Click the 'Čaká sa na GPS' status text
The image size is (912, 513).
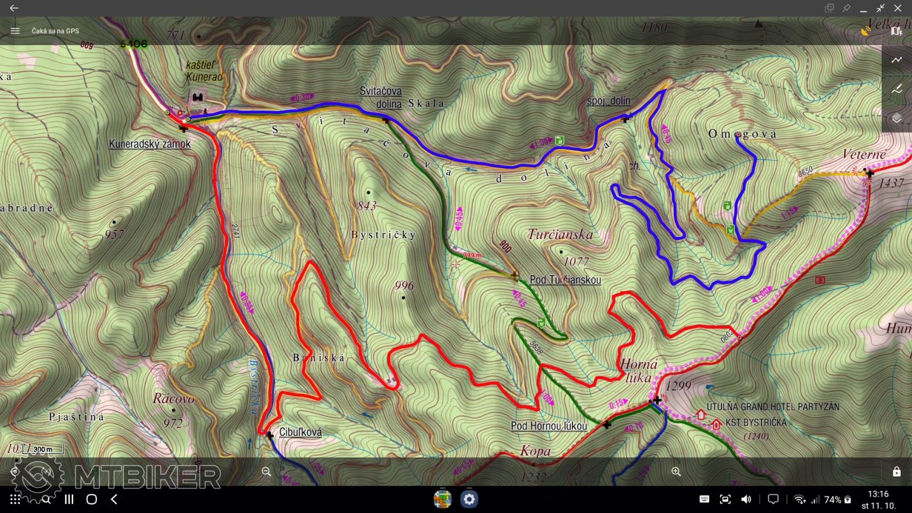click(x=55, y=31)
